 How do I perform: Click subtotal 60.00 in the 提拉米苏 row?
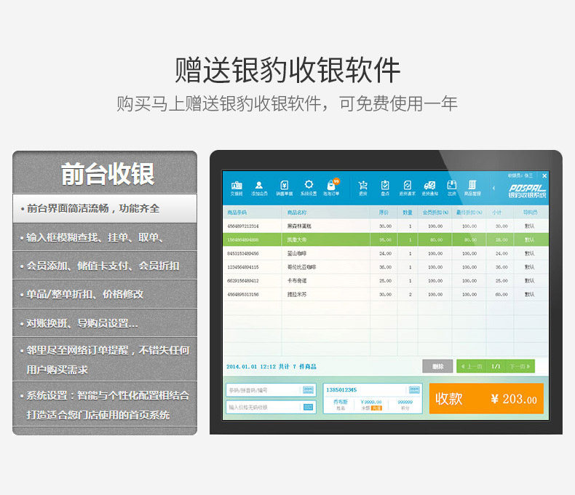coord(501,294)
